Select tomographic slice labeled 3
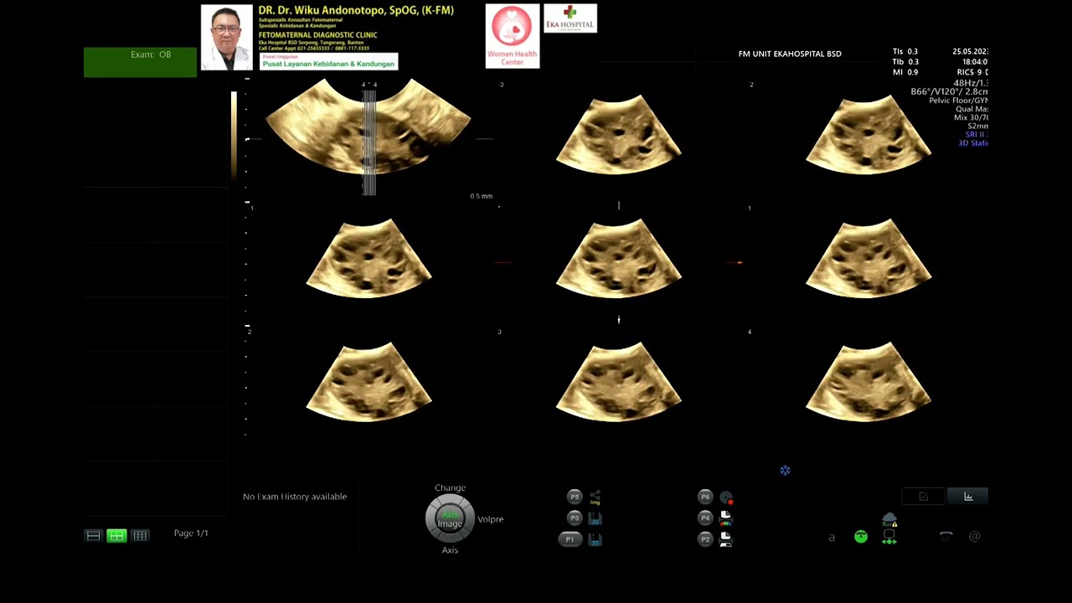Screen dimensions: 1072x603 coord(619,381)
